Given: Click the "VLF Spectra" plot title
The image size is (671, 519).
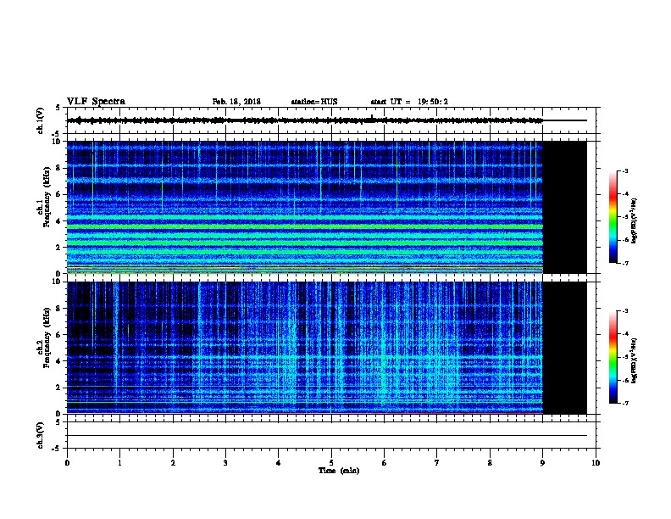Looking at the screenshot, I should pos(96,102).
